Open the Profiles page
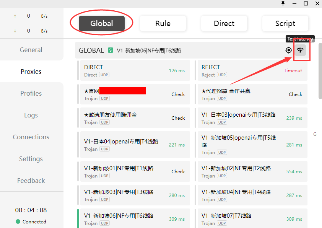 point(31,93)
